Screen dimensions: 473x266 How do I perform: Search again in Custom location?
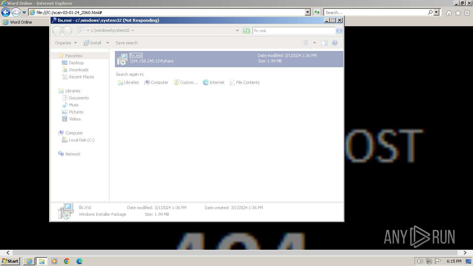coord(186,82)
